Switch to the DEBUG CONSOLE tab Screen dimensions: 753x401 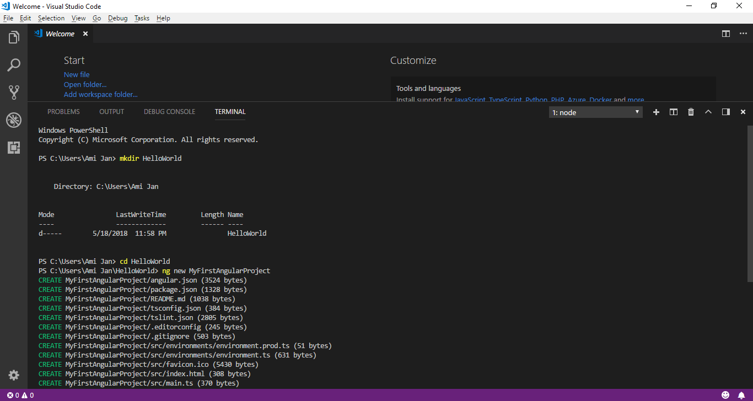tap(169, 112)
